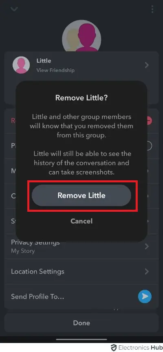The height and width of the screenshot is (352, 163).
Task: Open Little's View Friendship row
Action: click(81, 65)
